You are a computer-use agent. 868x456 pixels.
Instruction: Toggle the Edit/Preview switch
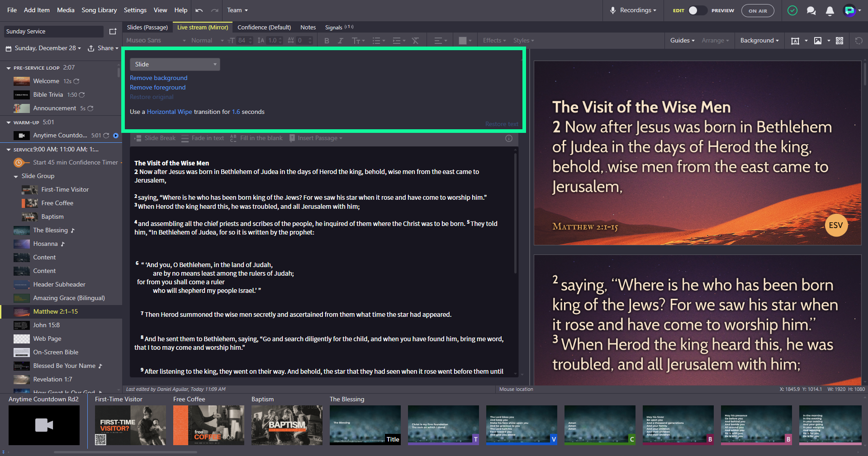tap(697, 10)
